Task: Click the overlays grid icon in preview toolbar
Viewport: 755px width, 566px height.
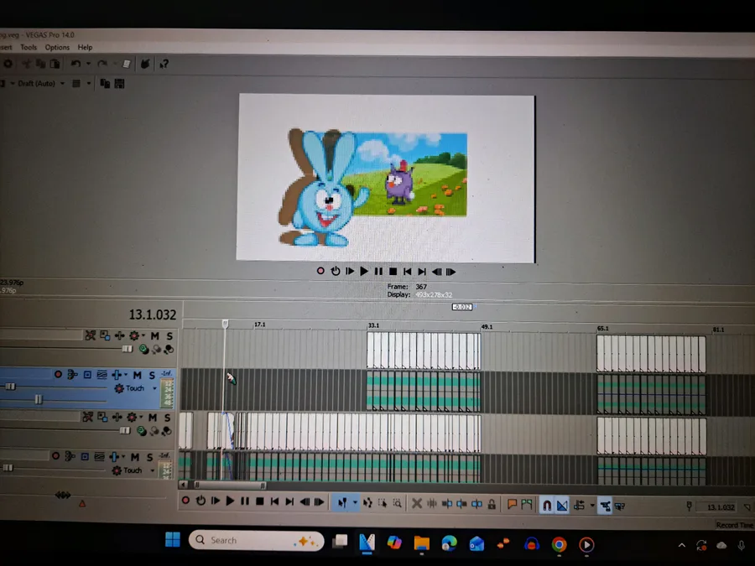Action: pyautogui.click(x=76, y=84)
